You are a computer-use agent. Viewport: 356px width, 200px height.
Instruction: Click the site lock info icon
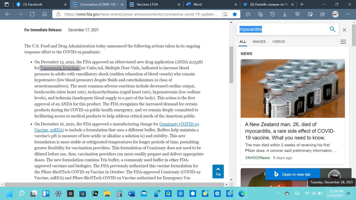[x=58, y=14]
